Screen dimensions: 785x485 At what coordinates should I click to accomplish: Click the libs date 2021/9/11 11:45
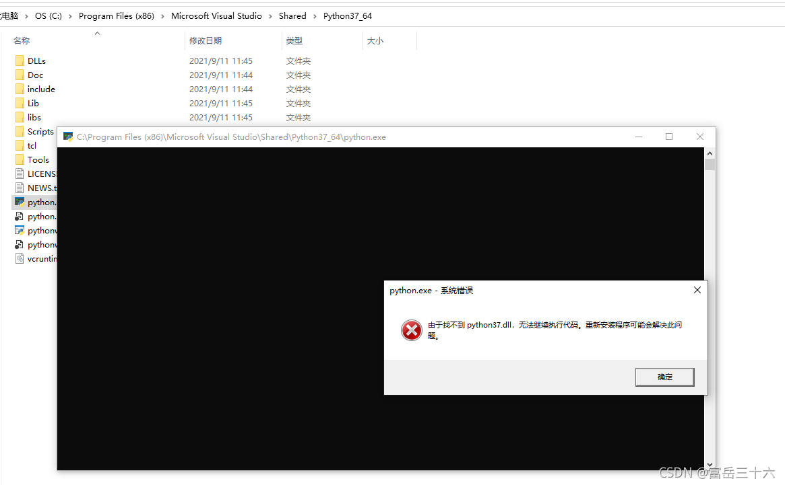(x=221, y=117)
